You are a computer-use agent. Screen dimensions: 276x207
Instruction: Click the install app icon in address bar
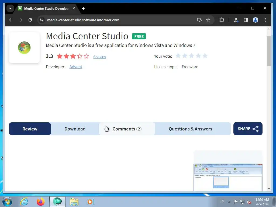[x=199, y=20]
